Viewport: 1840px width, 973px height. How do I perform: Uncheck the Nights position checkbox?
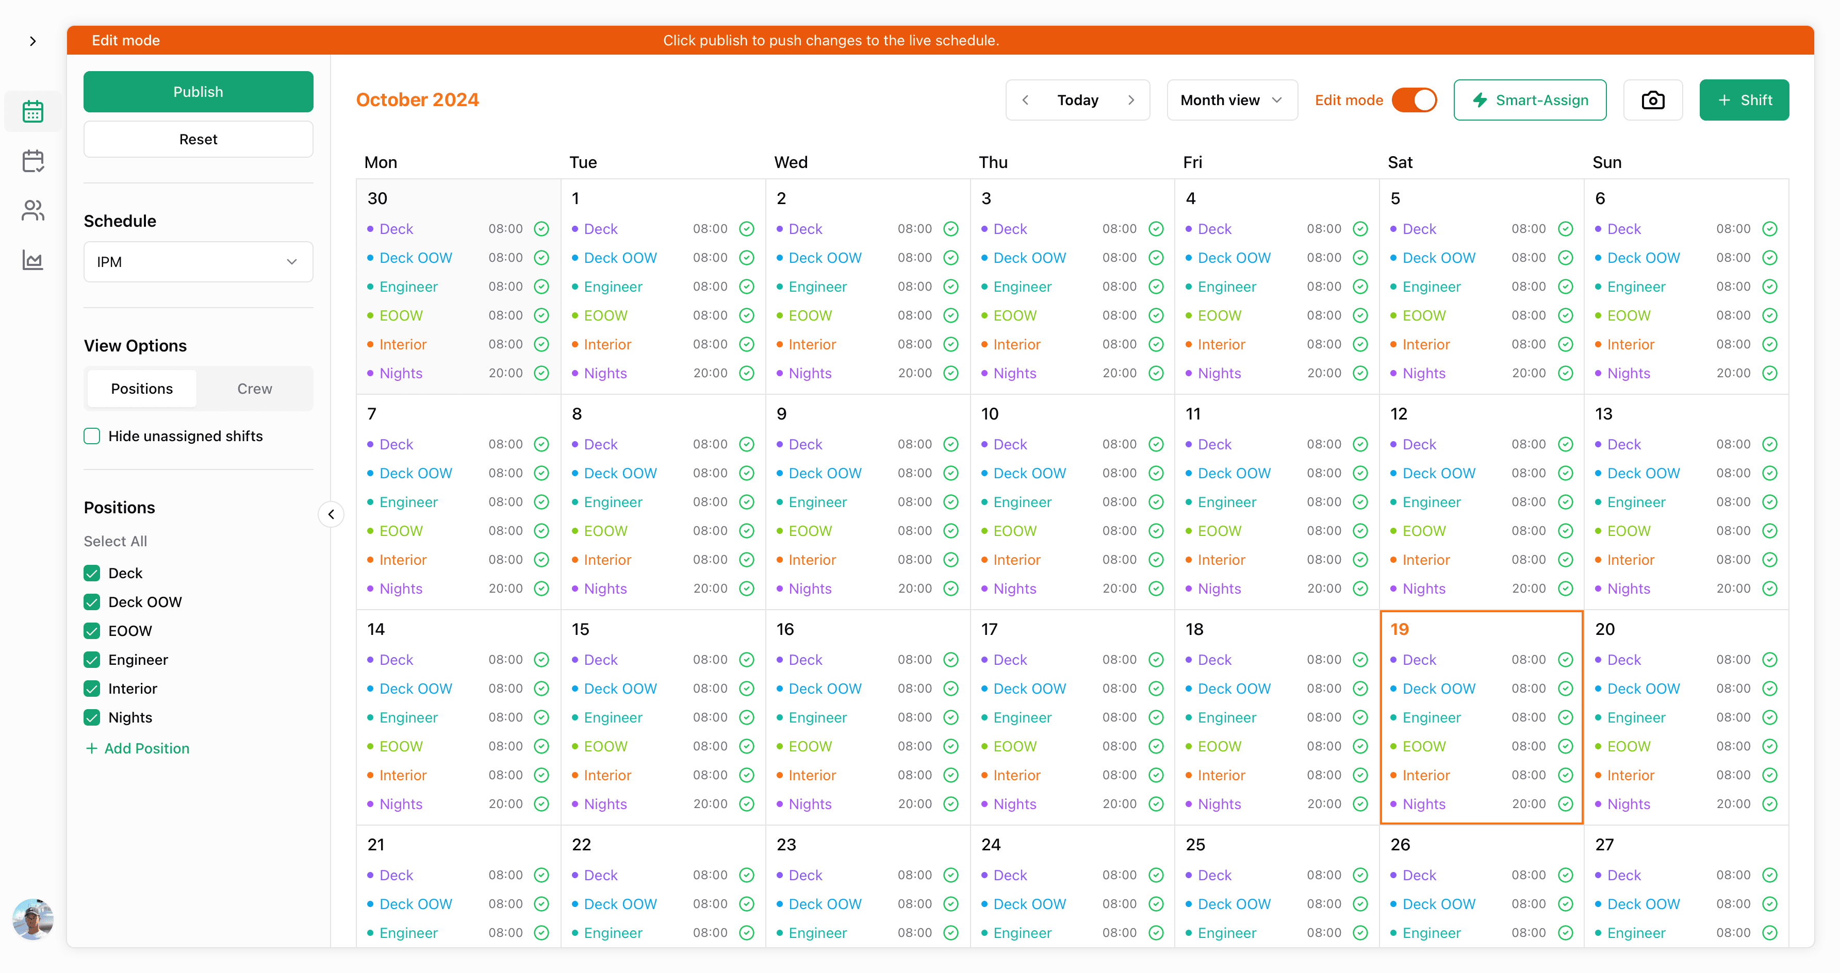tap(91, 717)
